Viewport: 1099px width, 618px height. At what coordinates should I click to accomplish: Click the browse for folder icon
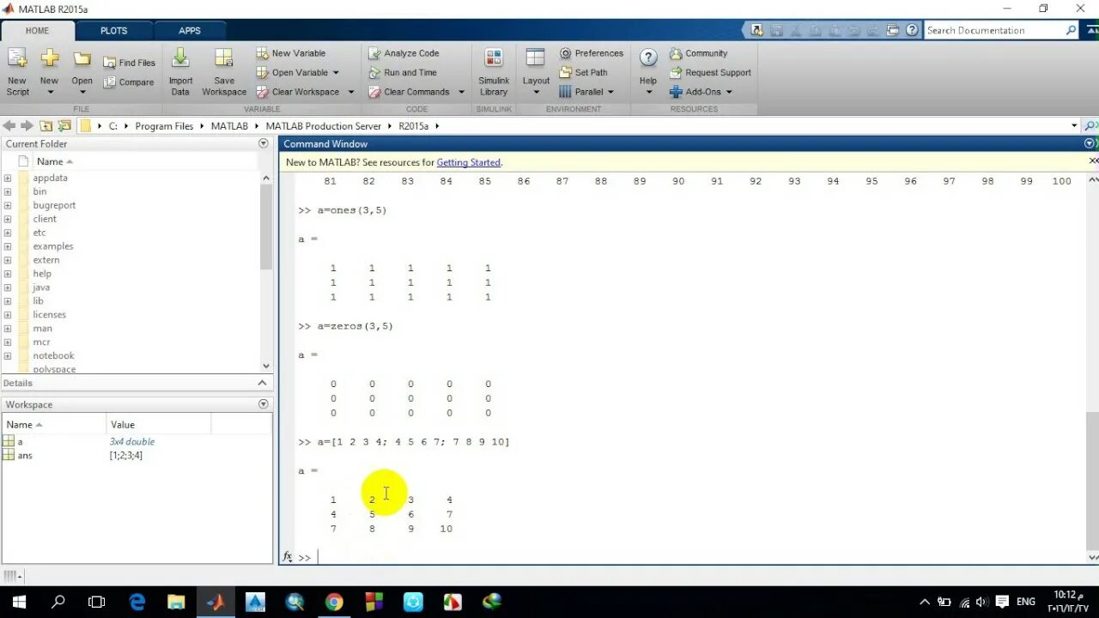64,125
